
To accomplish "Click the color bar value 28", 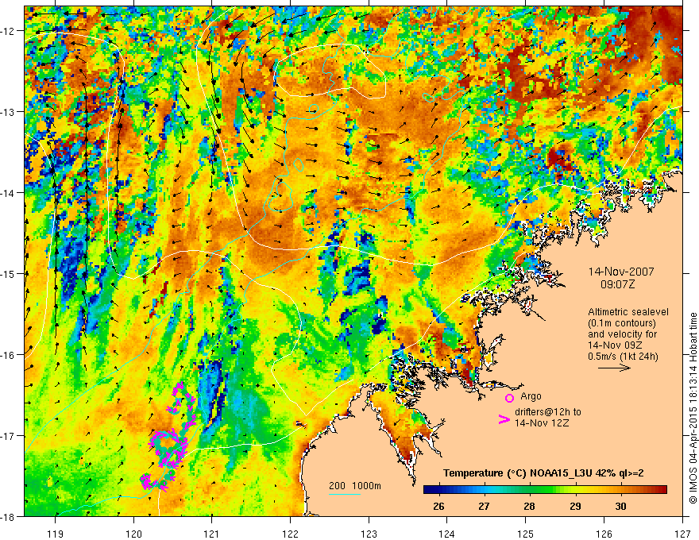I will [529, 506].
